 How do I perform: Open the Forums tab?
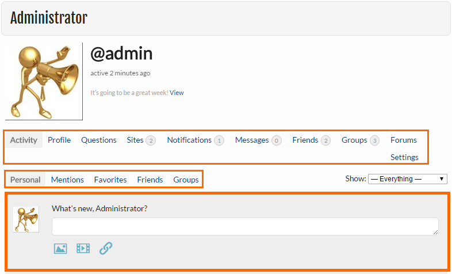[x=404, y=140]
